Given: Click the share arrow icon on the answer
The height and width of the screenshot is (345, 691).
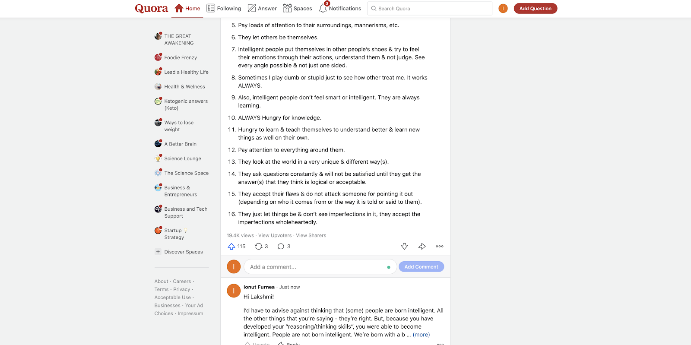Looking at the screenshot, I should click(422, 246).
